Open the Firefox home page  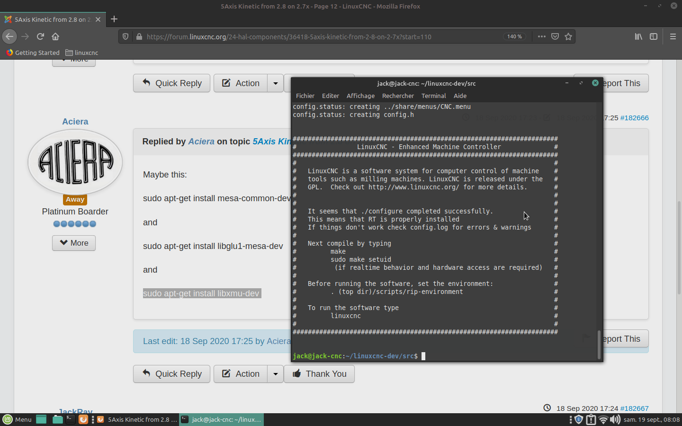(x=55, y=36)
